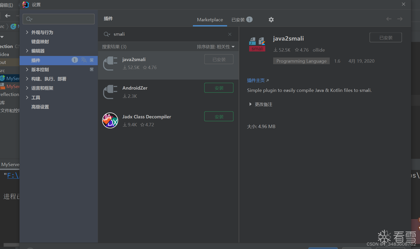Viewport: 420px width, 249px height.
Task: Focus the settings search field
Action: click(59, 19)
